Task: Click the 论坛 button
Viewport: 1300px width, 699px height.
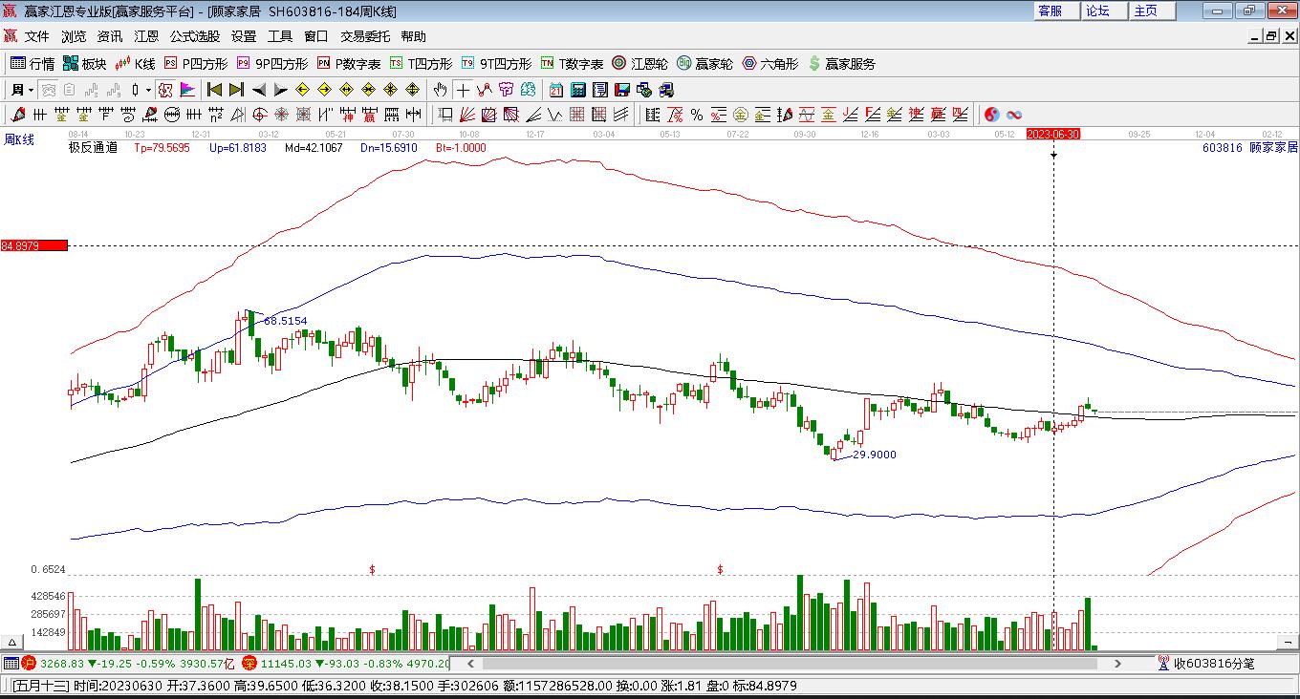Action: [1104, 11]
